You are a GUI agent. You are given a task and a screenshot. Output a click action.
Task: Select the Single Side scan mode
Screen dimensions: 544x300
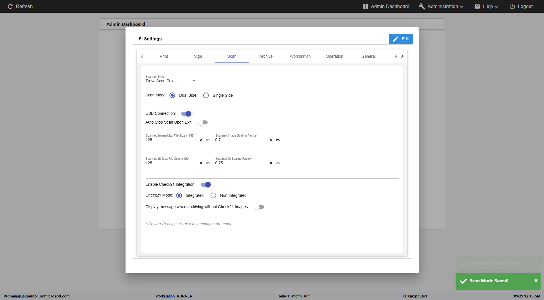206,95
